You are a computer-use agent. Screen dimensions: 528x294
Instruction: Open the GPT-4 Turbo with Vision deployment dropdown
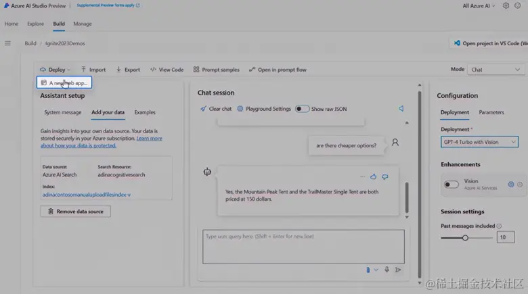[x=479, y=142]
